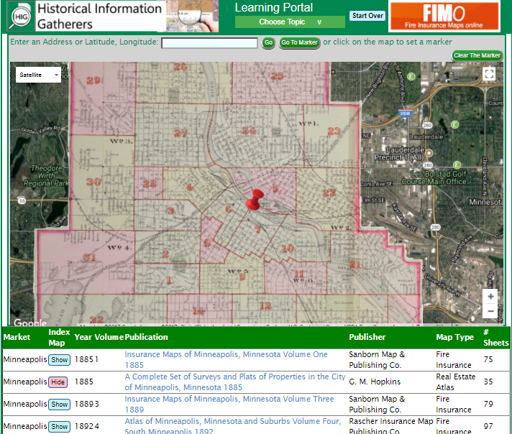This screenshot has width=512, height=434.
Task: Open the Satellite map type dropdown
Action: [x=38, y=75]
